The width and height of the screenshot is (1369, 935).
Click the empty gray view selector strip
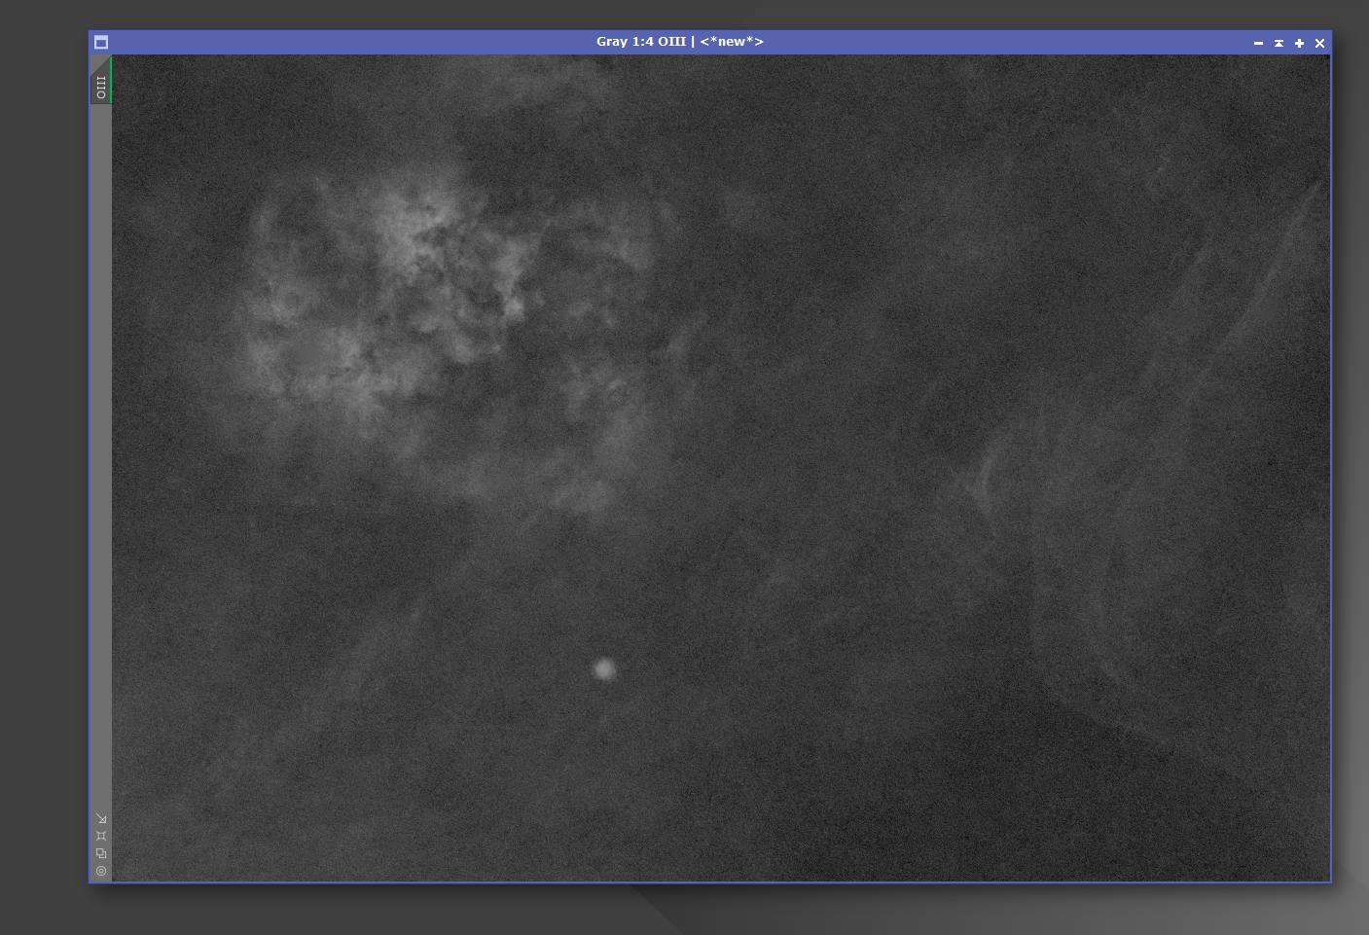coord(100,438)
